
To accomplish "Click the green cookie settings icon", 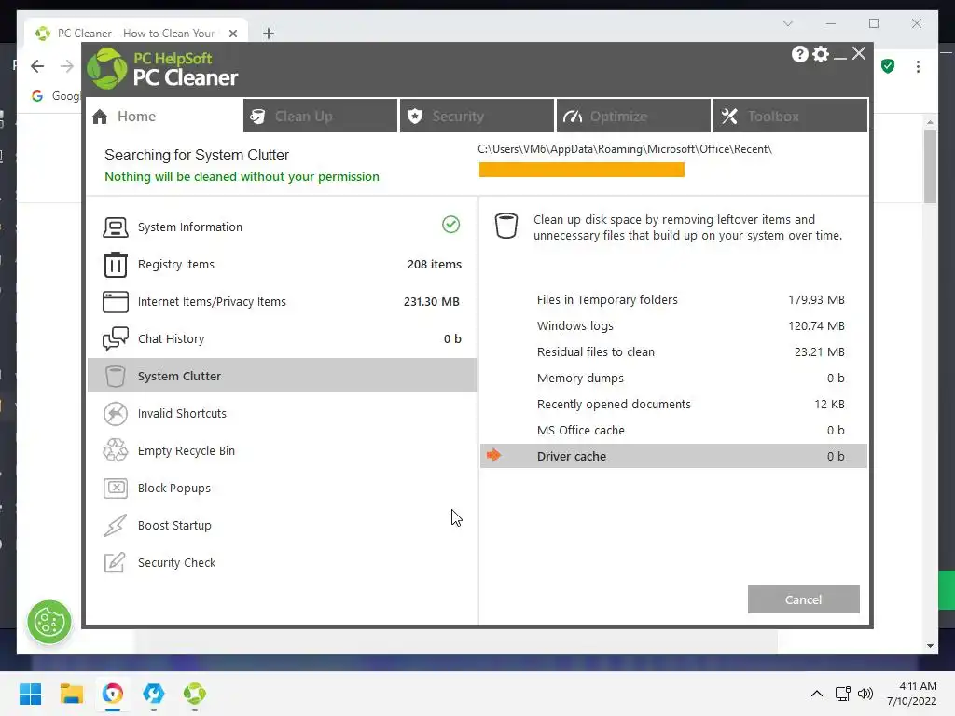I will [49, 622].
